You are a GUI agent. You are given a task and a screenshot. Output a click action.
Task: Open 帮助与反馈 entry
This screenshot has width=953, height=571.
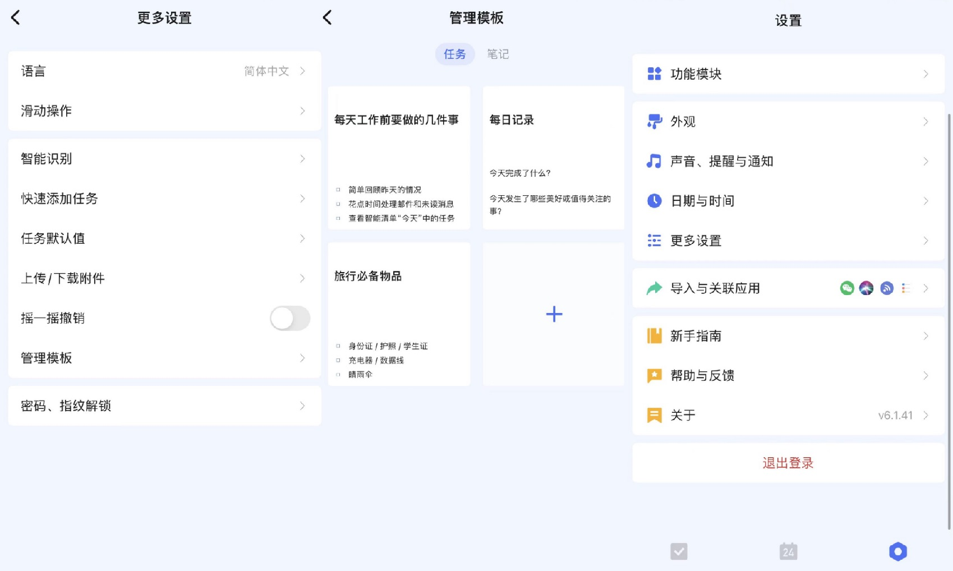788,376
